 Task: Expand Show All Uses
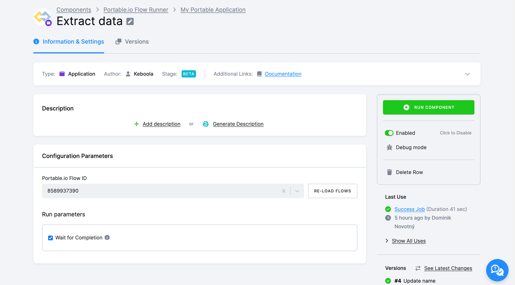tap(409, 241)
